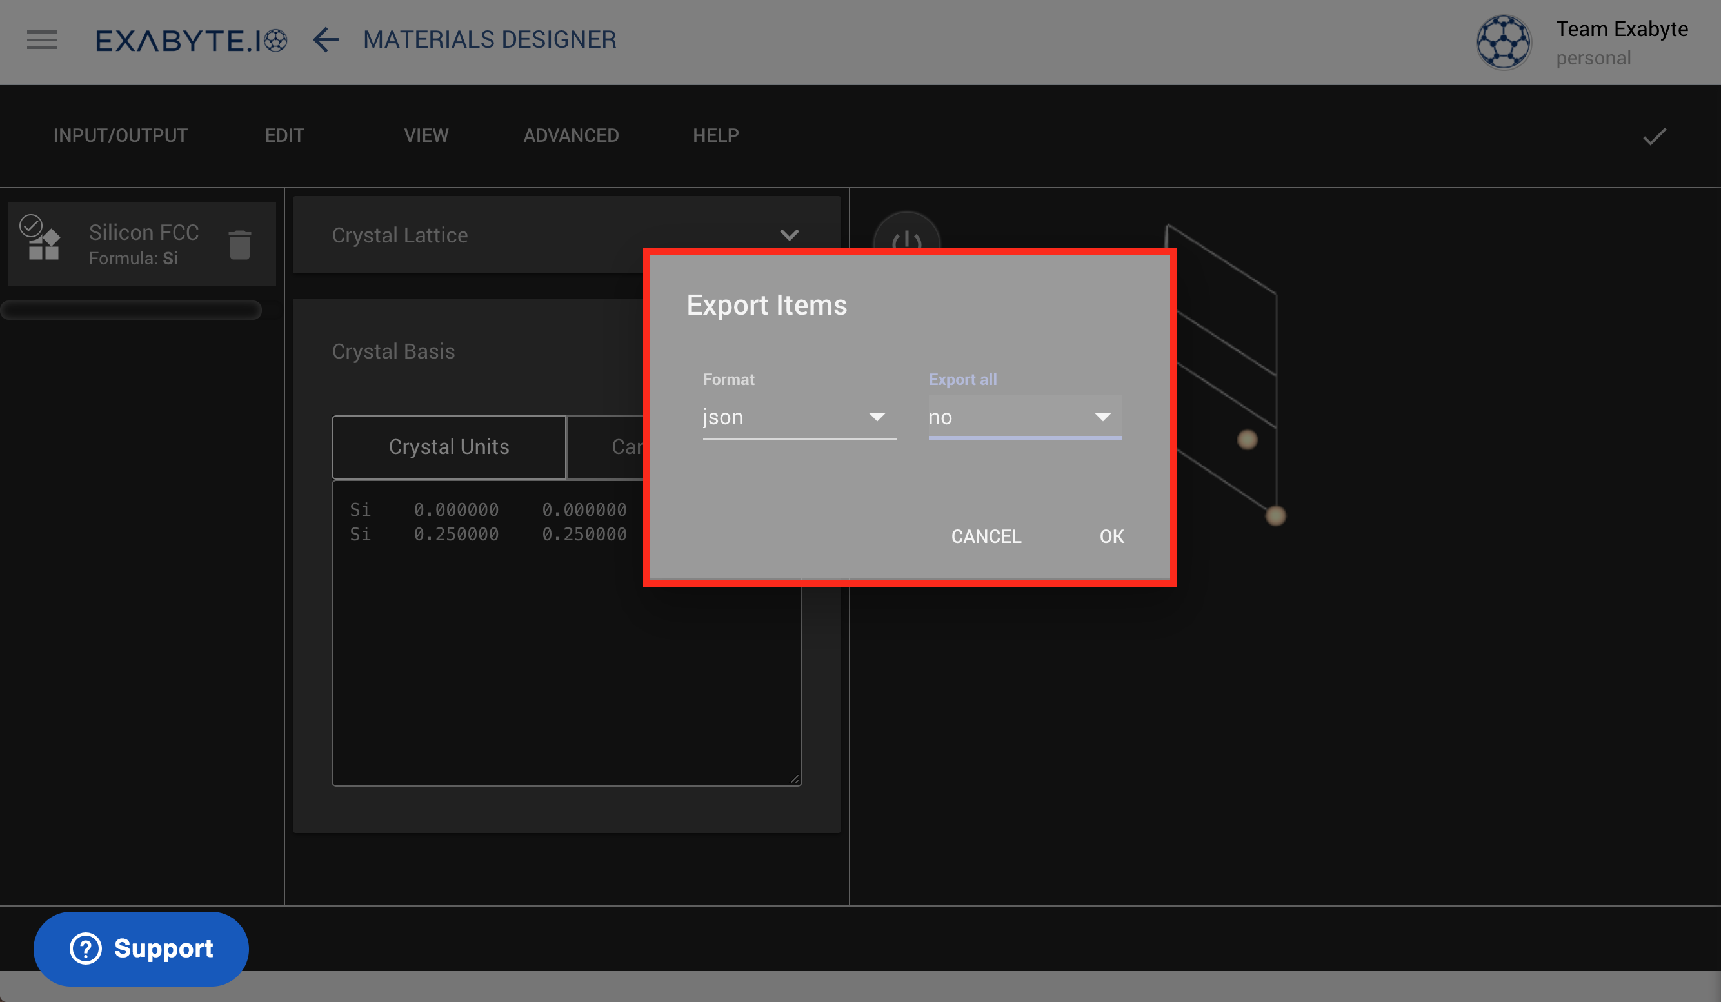Click the back arrow next to Materials Designer
The height and width of the screenshot is (1002, 1721).
pyautogui.click(x=326, y=40)
